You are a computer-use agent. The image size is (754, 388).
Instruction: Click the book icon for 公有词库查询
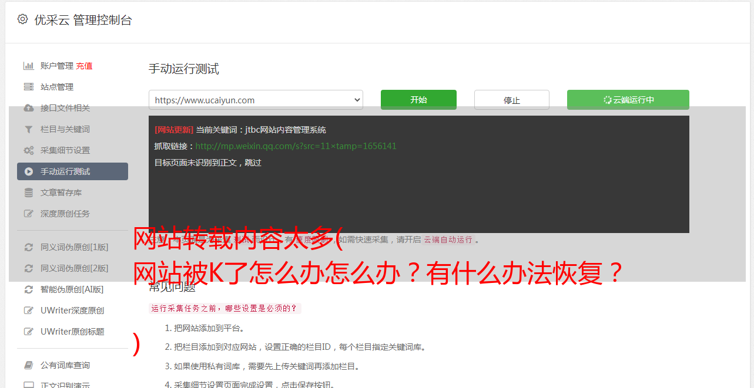click(28, 365)
